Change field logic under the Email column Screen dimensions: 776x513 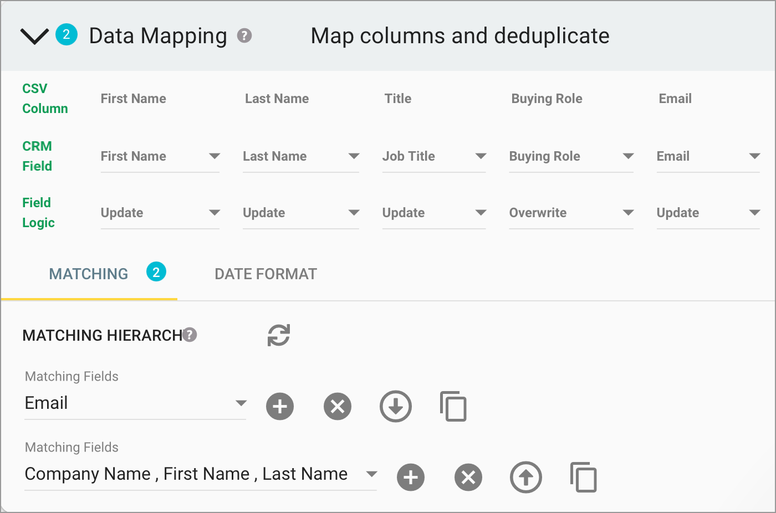click(x=708, y=213)
